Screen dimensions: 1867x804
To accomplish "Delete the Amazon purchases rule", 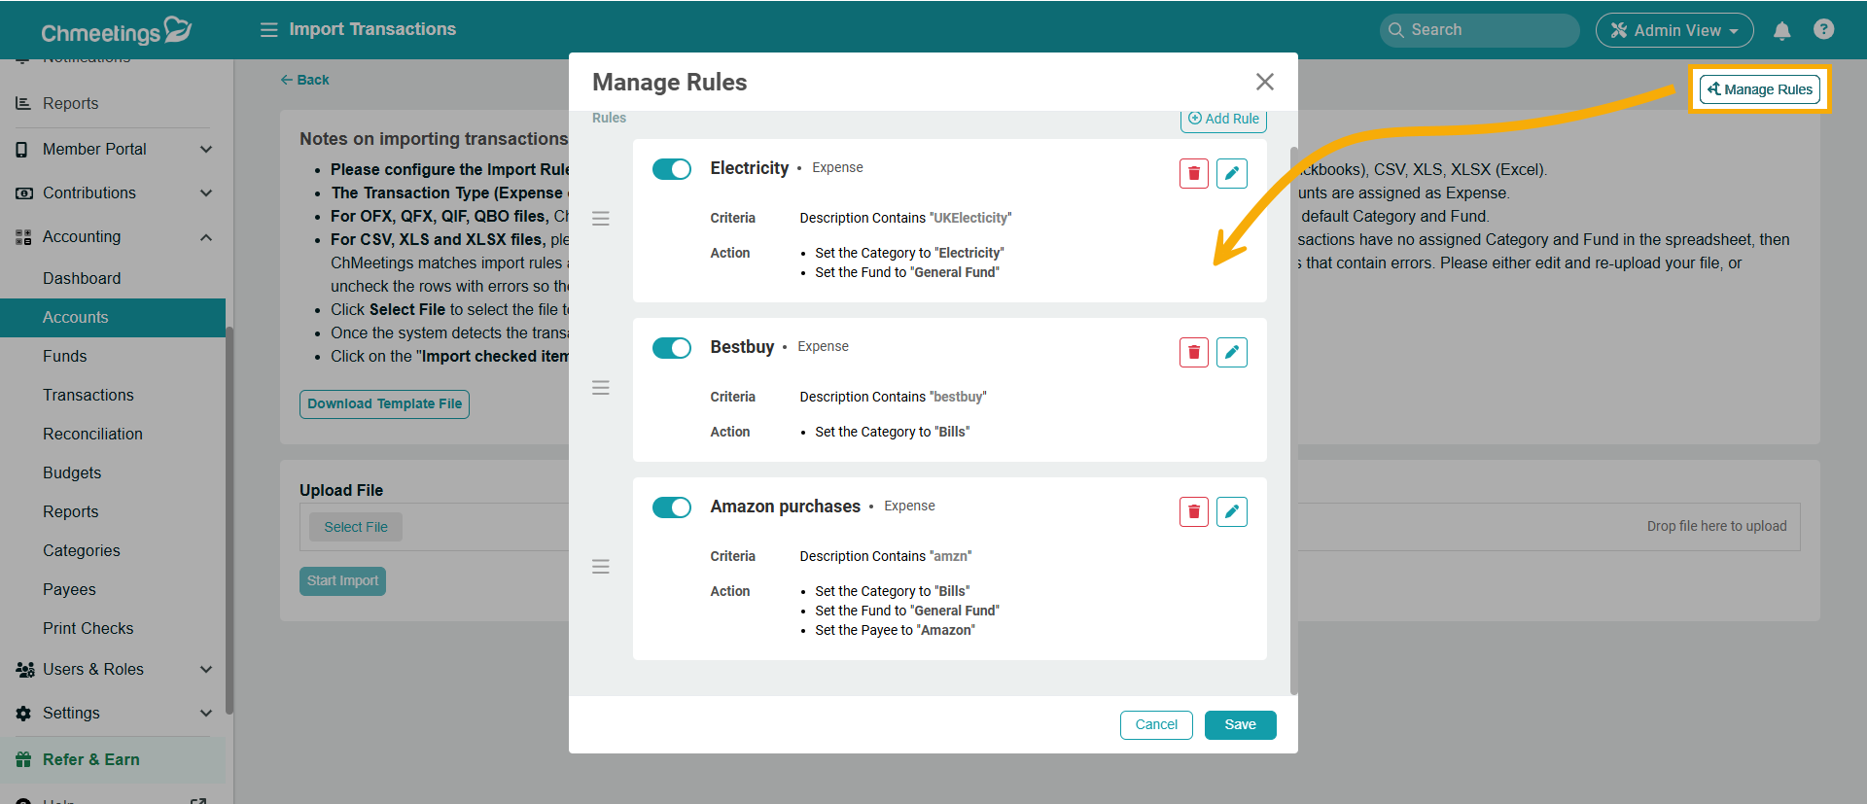I will [1193, 511].
